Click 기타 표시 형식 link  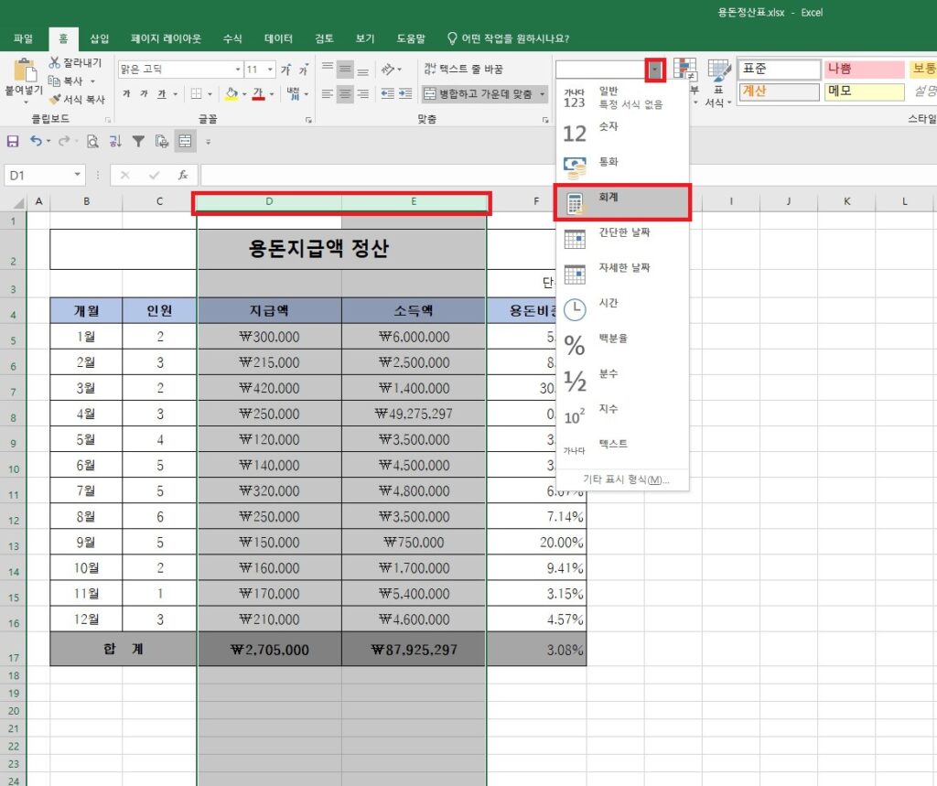pyautogui.click(x=626, y=479)
